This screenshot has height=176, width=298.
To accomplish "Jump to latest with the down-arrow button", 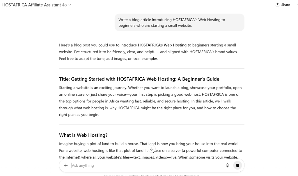I will pyautogui.click(x=152, y=149).
